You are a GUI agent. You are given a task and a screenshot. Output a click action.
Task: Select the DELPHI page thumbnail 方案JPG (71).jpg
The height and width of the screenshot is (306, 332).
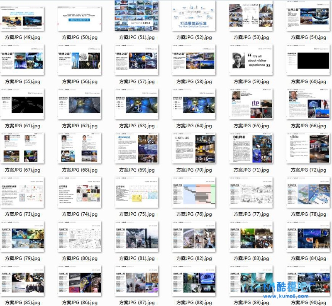[x=251, y=148]
